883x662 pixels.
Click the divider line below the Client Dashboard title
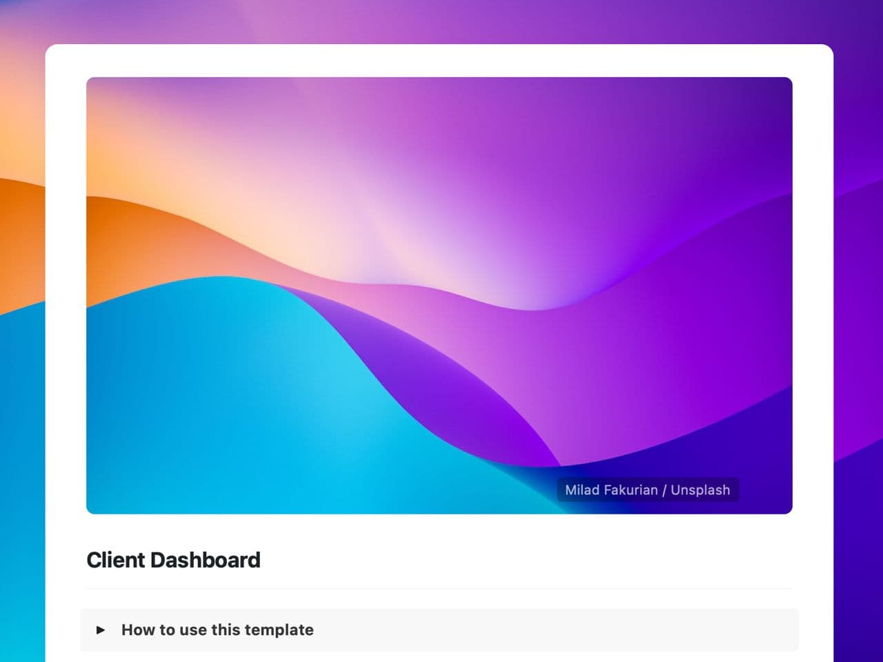click(x=439, y=589)
